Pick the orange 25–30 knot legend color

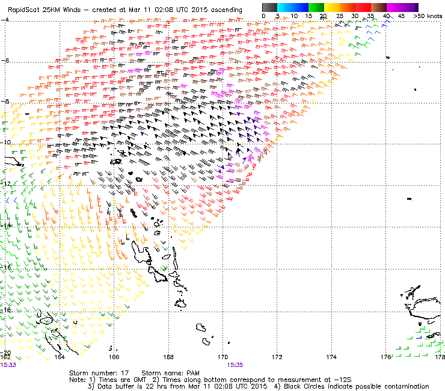coord(348,7)
